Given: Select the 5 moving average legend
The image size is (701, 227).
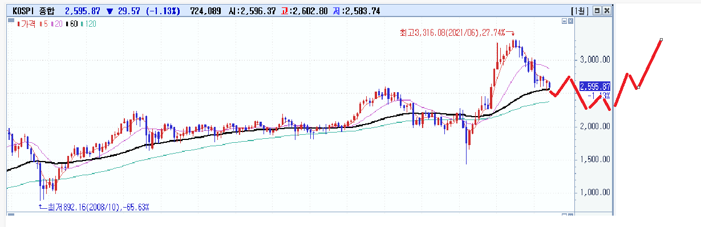Looking at the screenshot, I should (44, 24).
